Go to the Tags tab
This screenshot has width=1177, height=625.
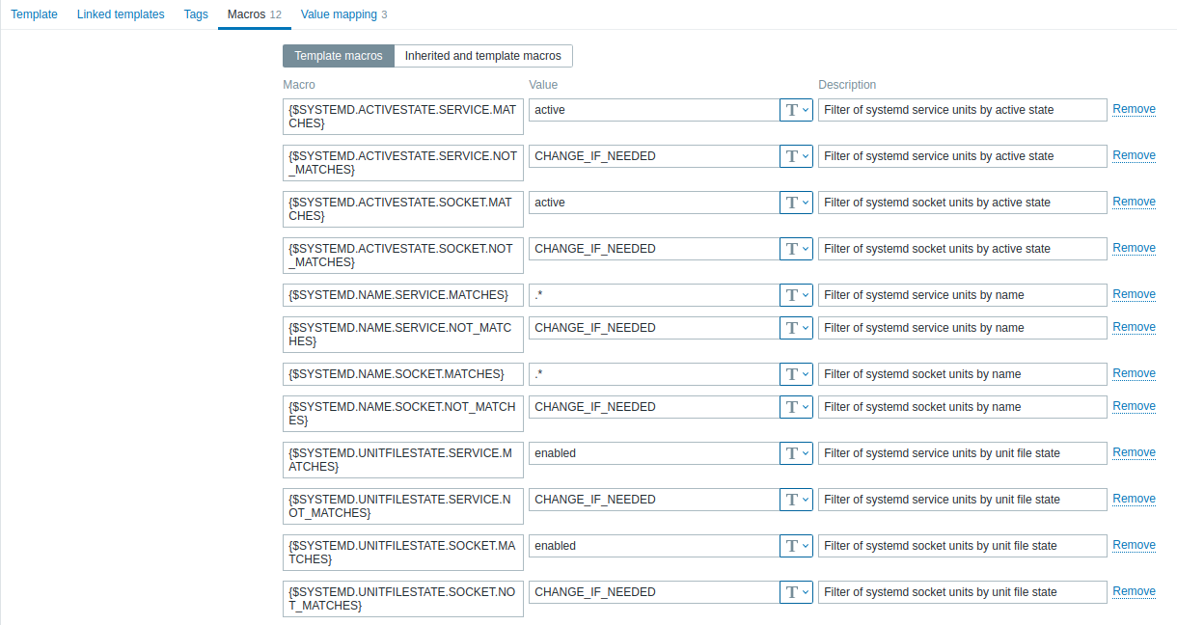196,14
